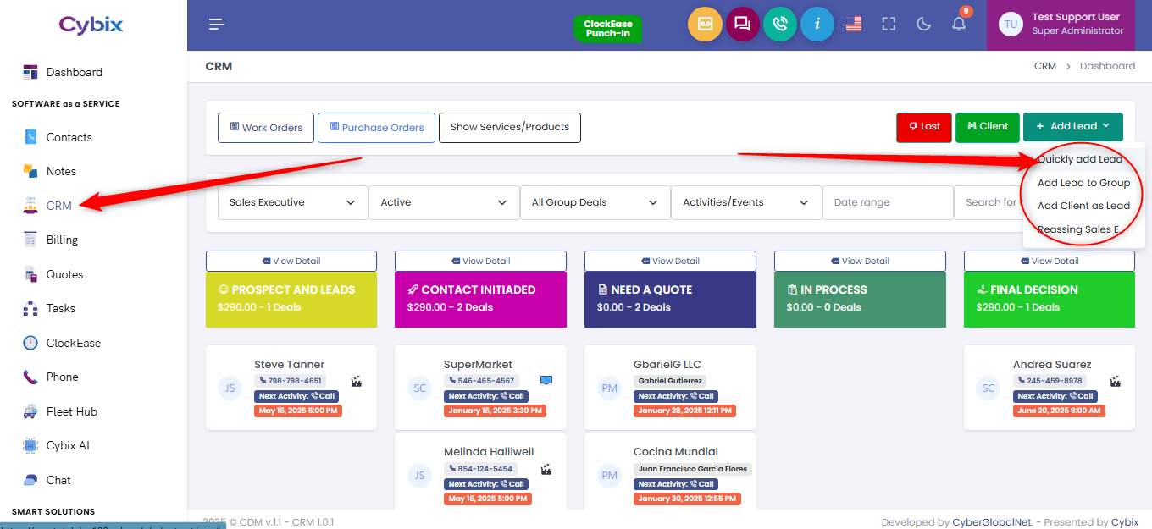Click the video icon on Steve Tanner card
The height and width of the screenshot is (529, 1152).
coord(357,382)
